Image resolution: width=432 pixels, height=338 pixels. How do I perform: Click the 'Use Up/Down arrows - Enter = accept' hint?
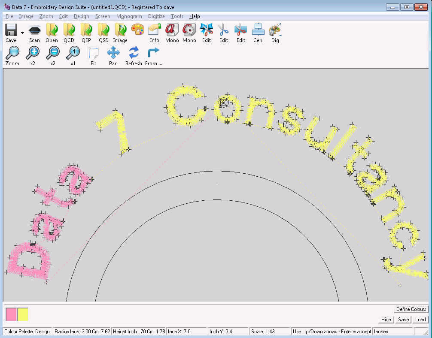point(332,332)
